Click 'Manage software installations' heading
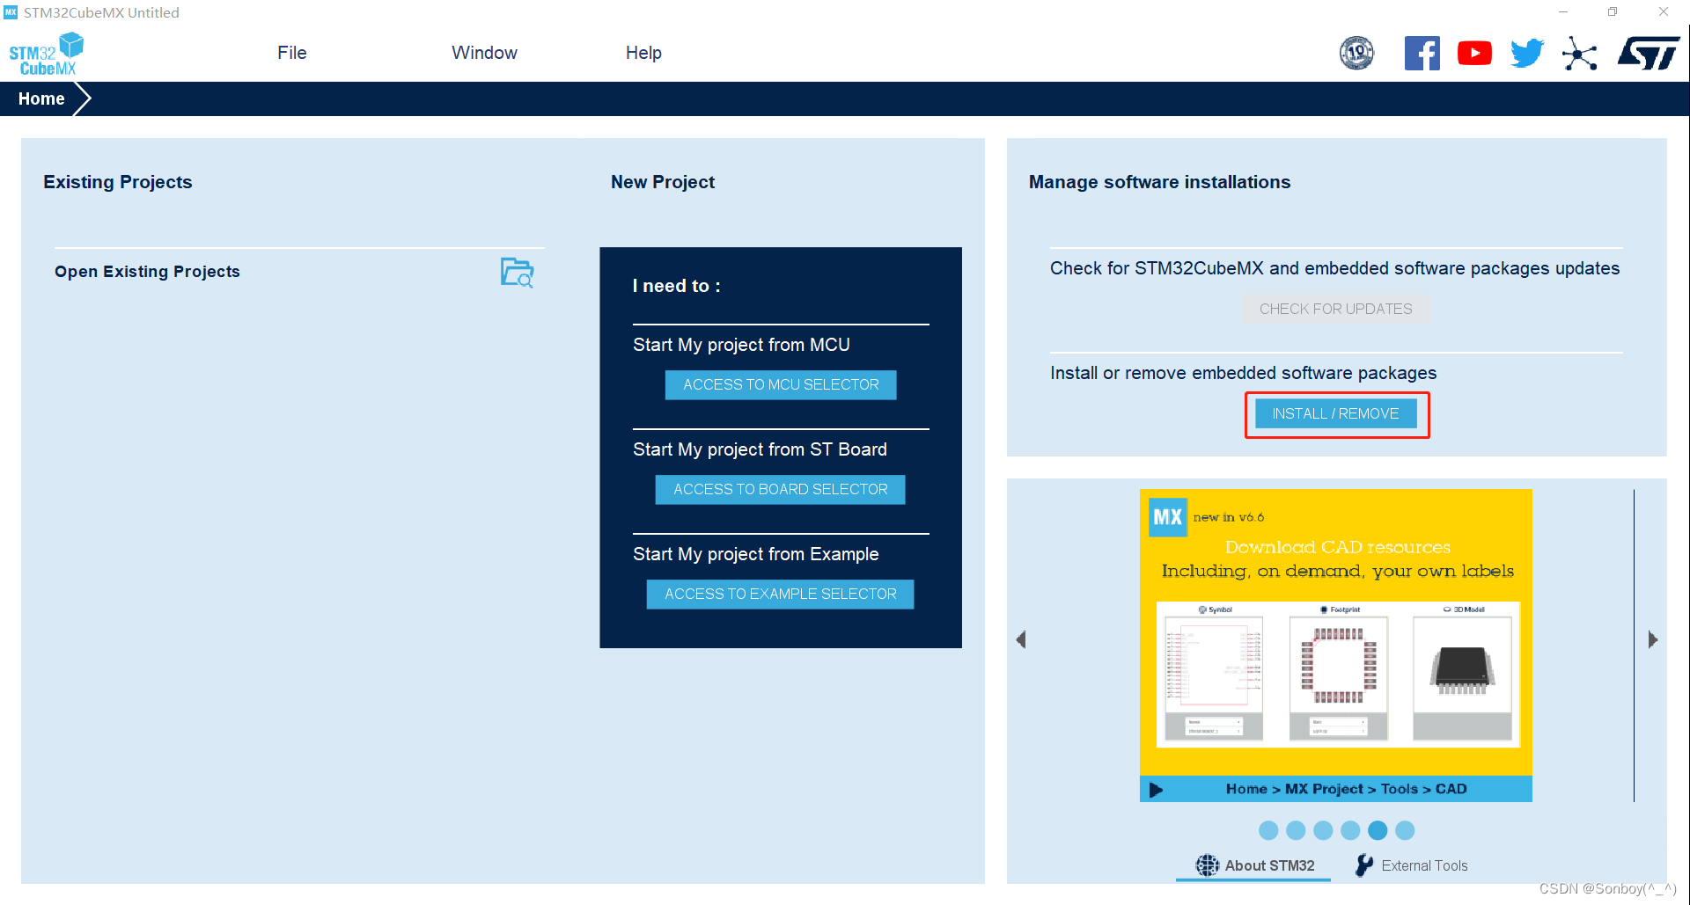Screen dimensions: 1690x905 click(1159, 182)
